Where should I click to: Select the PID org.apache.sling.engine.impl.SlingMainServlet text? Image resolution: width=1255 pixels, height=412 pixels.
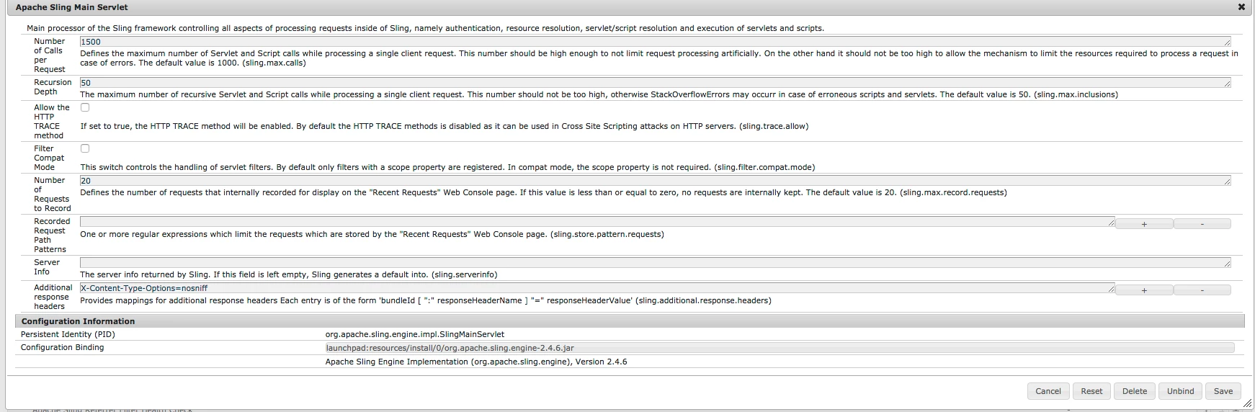(x=415, y=334)
